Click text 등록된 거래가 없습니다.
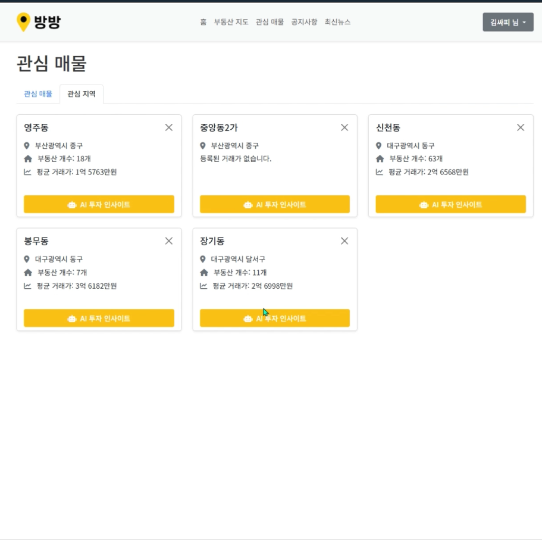This screenshot has width=542, height=540. click(236, 159)
